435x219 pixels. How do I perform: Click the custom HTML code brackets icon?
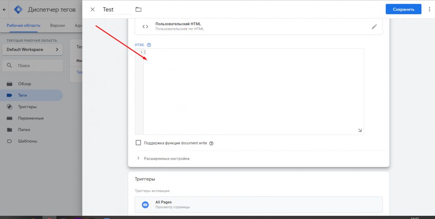(145, 27)
